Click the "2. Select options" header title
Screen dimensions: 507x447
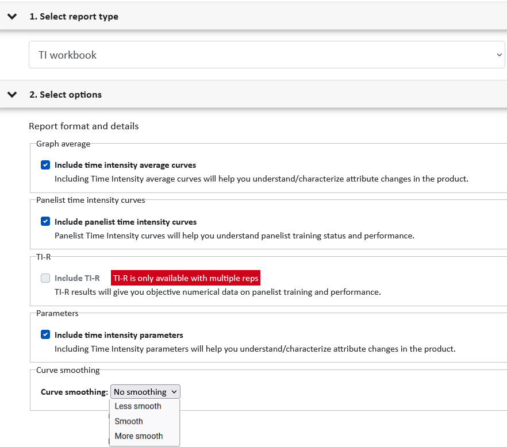66,95
